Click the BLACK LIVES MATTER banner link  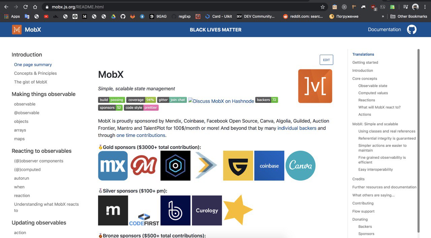point(215,30)
